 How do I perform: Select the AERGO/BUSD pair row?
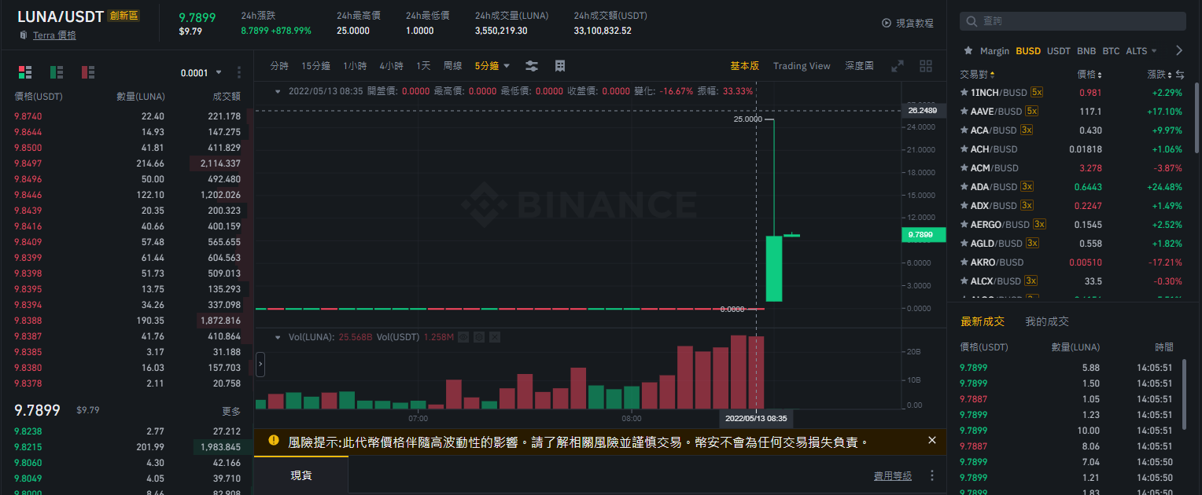point(1071,224)
